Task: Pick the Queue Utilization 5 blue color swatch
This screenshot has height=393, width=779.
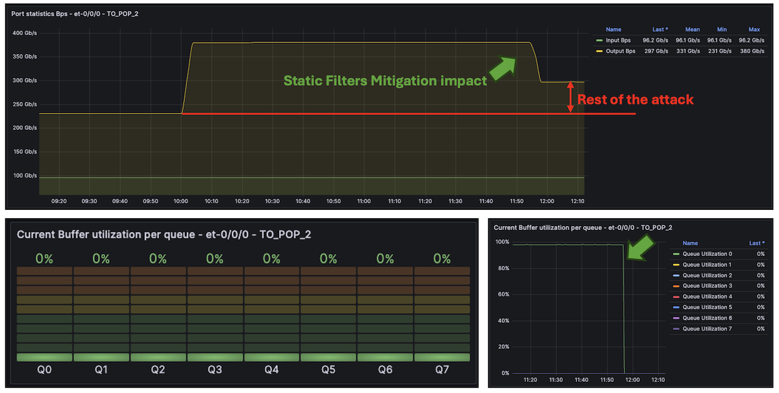Action: click(677, 307)
